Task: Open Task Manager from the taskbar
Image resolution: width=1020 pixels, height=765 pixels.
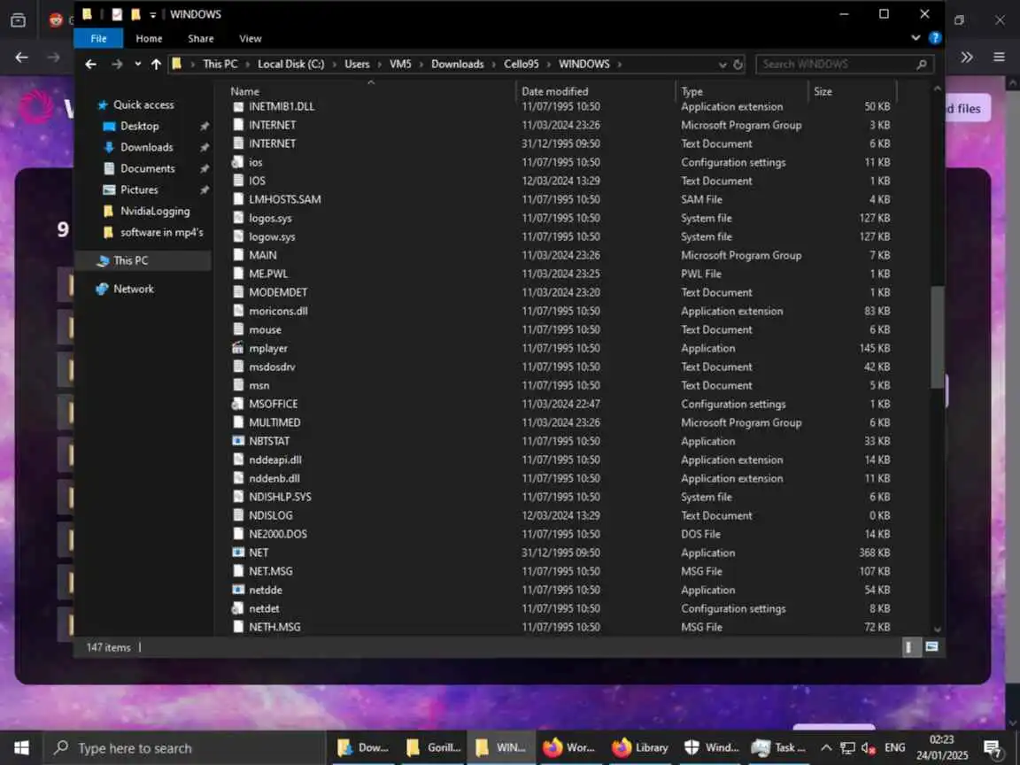Action: (779, 748)
